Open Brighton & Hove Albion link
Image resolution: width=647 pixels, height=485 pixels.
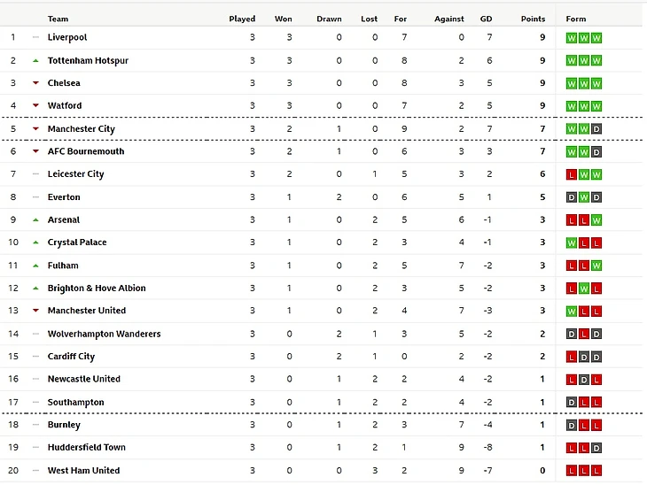tap(97, 288)
